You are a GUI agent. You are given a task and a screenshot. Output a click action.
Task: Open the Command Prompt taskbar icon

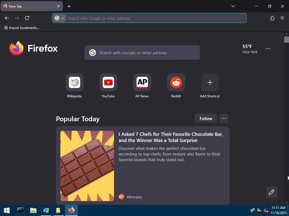20,210
